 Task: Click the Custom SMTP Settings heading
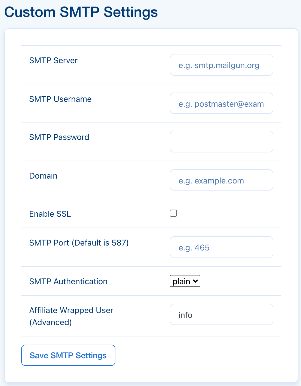pyautogui.click(x=81, y=12)
